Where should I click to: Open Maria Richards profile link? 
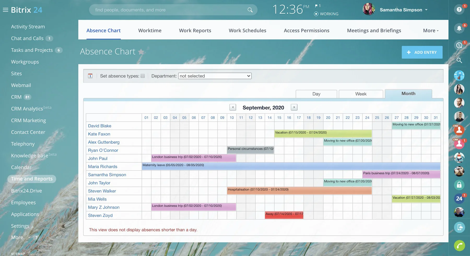tap(103, 167)
